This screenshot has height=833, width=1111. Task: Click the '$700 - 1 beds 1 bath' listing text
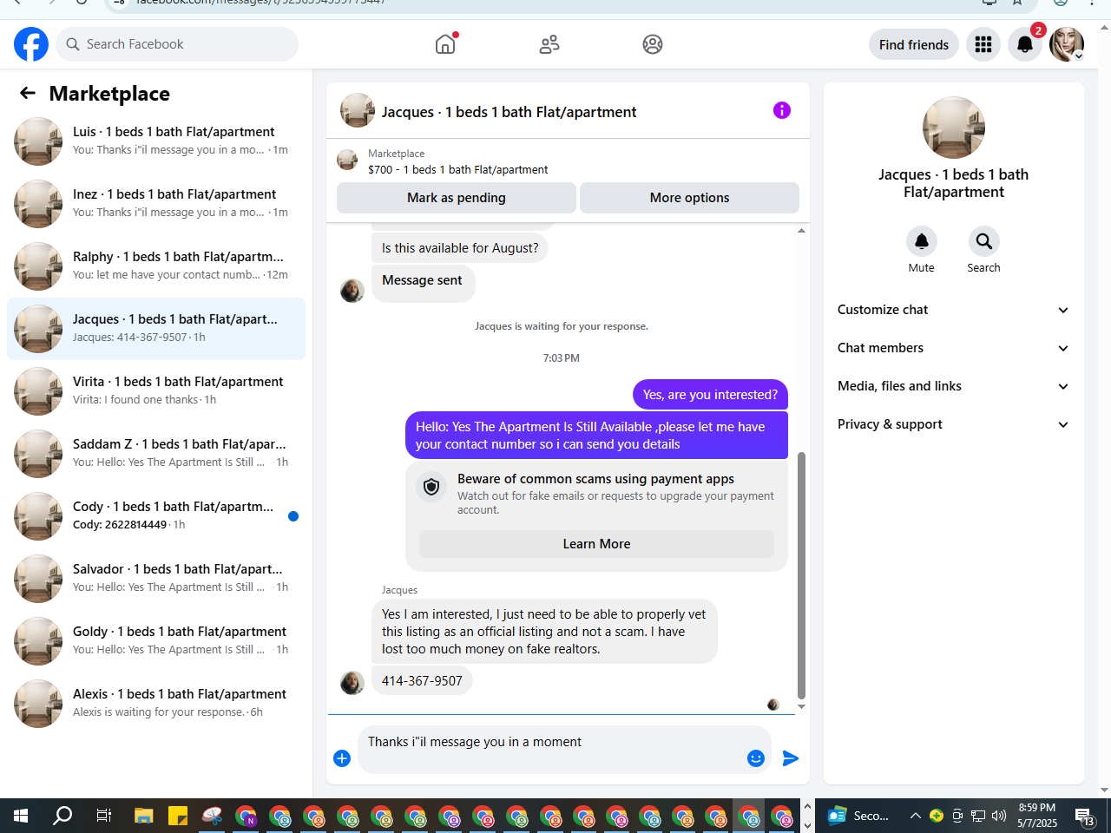click(x=458, y=170)
